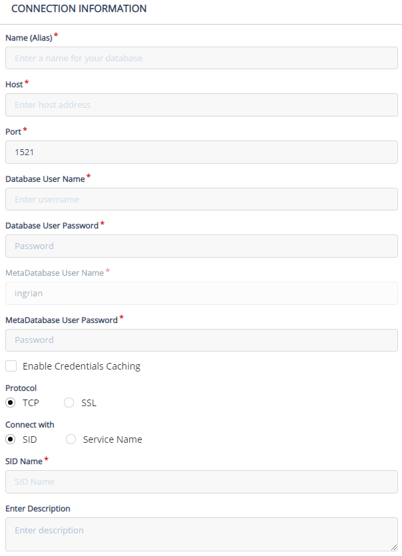Click the TCP label text
Screen dimensions: 402x556
(x=31, y=403)
